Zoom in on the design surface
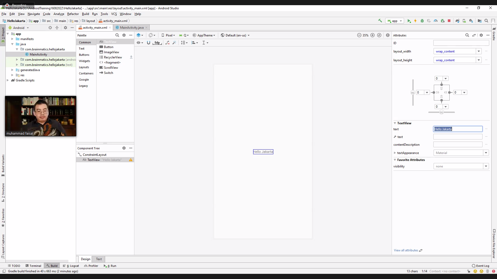Viewport: 497px width, 279px height. [x=372, y=35]
